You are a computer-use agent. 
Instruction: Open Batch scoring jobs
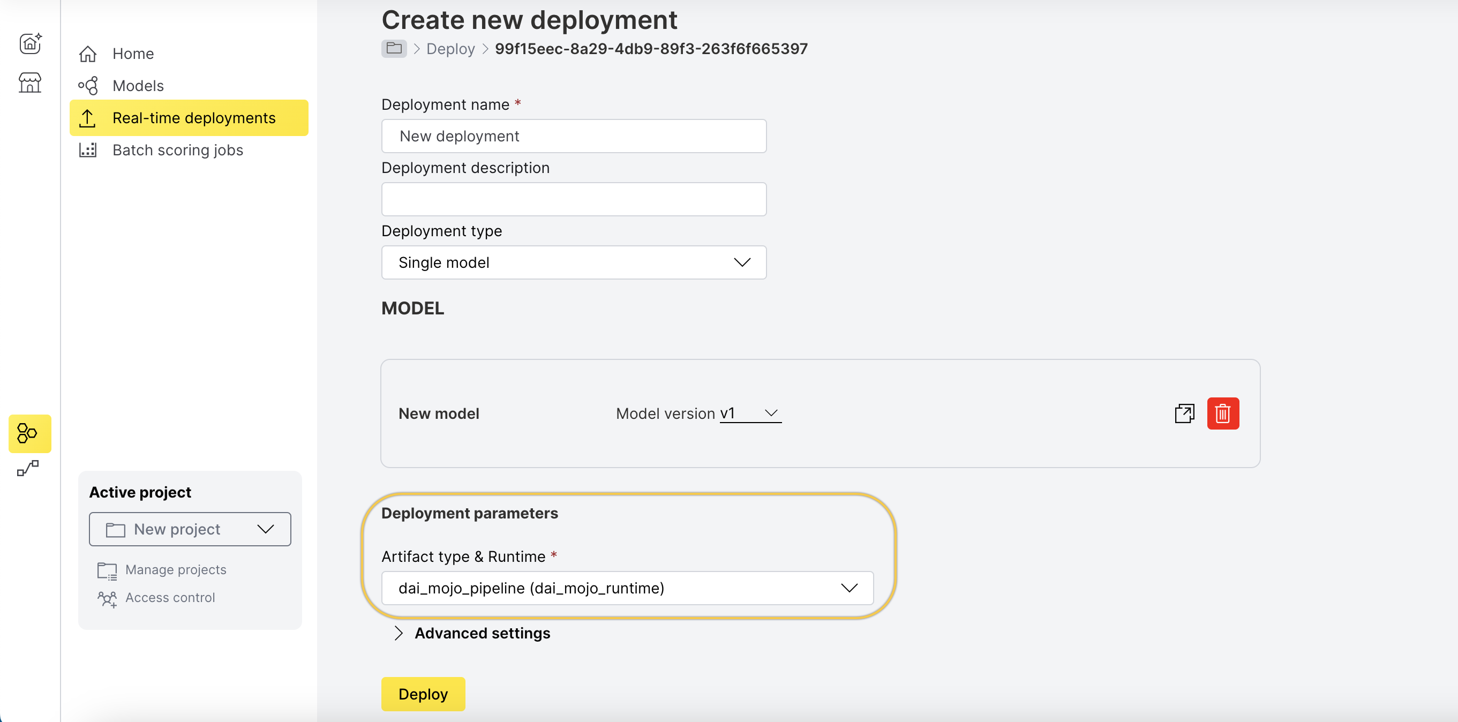point(178,150)
